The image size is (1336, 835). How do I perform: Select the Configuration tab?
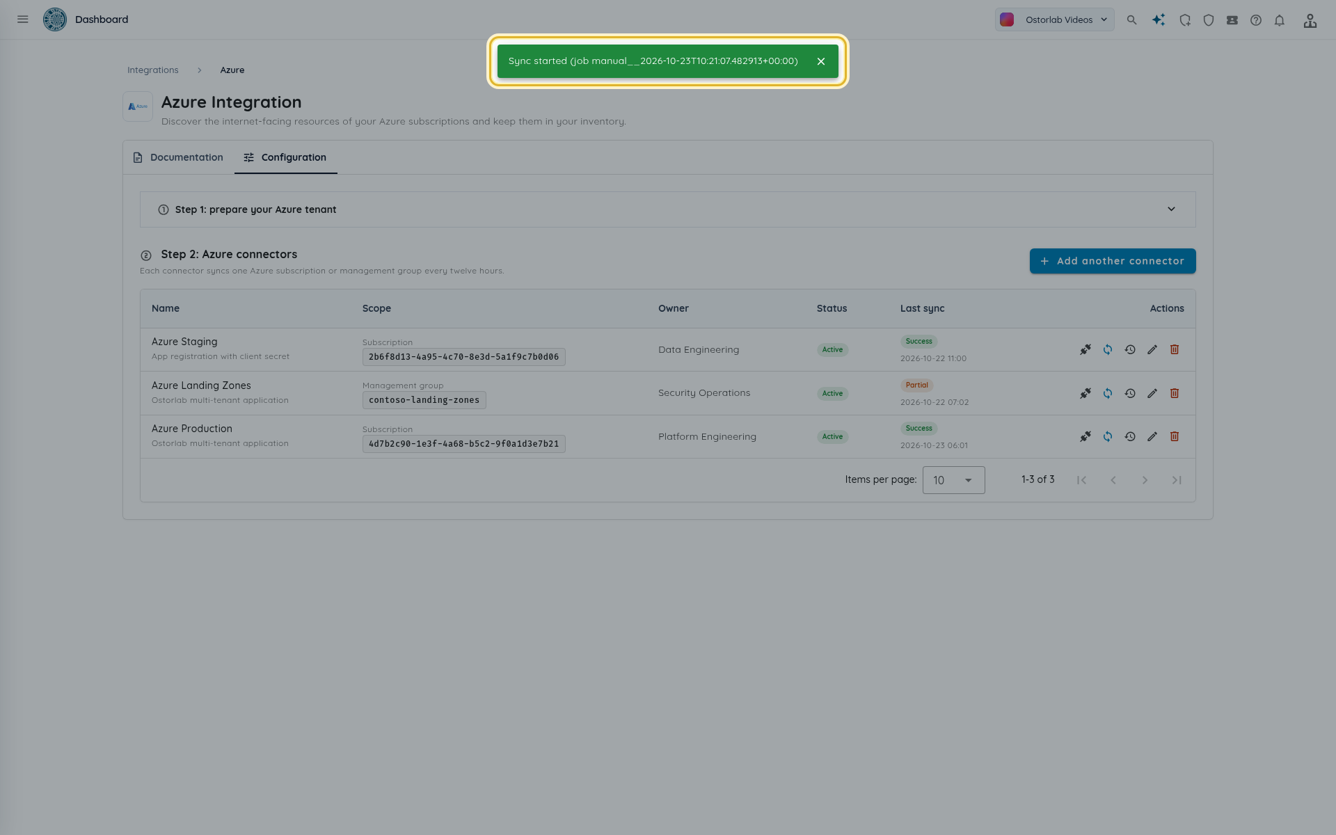pyautogui.click(x=285, y=157)
